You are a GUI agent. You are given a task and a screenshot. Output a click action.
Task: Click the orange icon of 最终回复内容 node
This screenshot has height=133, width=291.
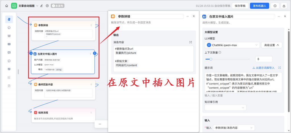coord(36,84)
